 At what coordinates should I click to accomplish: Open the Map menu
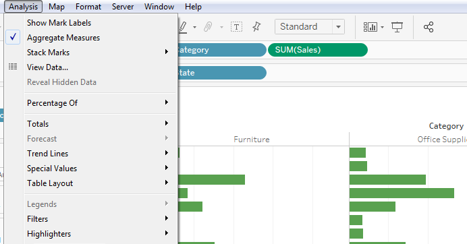[x=57, y=7]
